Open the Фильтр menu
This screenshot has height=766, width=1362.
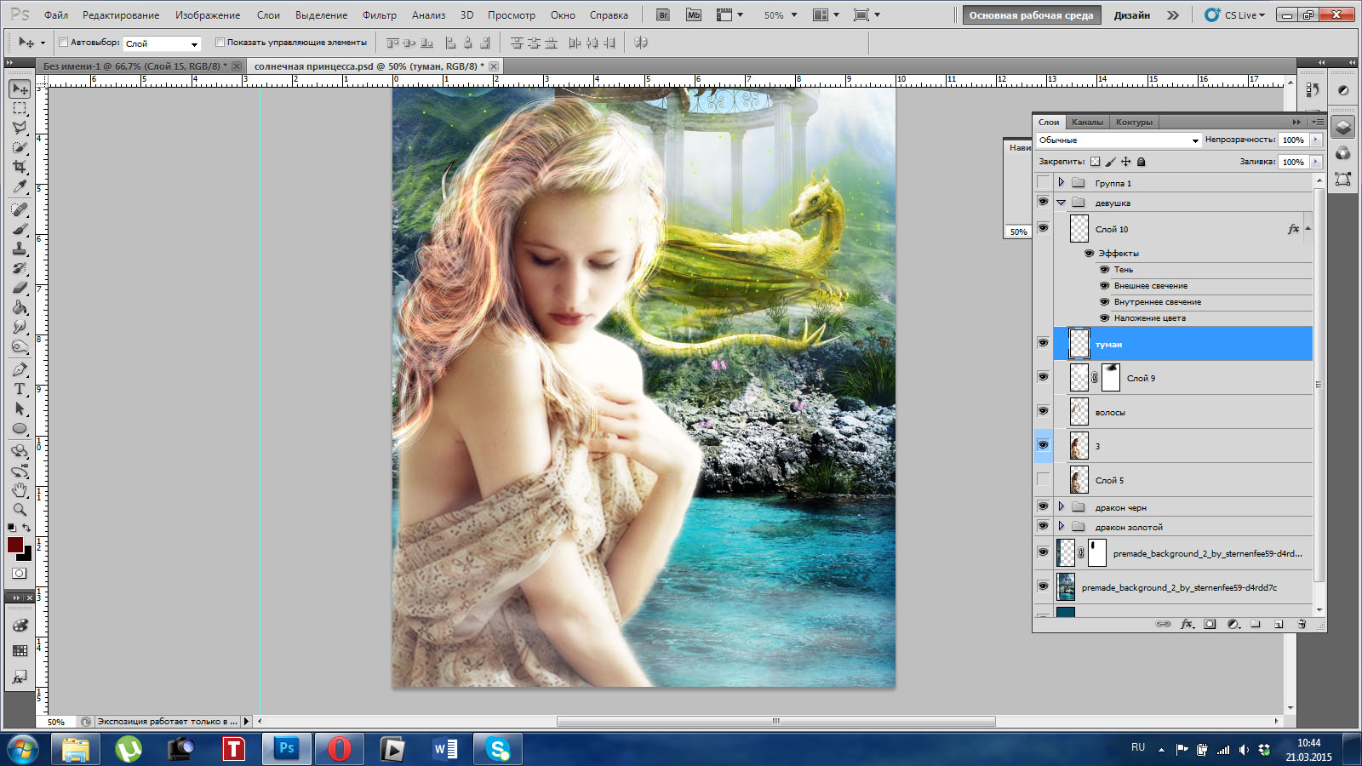[x=379, y=15]
